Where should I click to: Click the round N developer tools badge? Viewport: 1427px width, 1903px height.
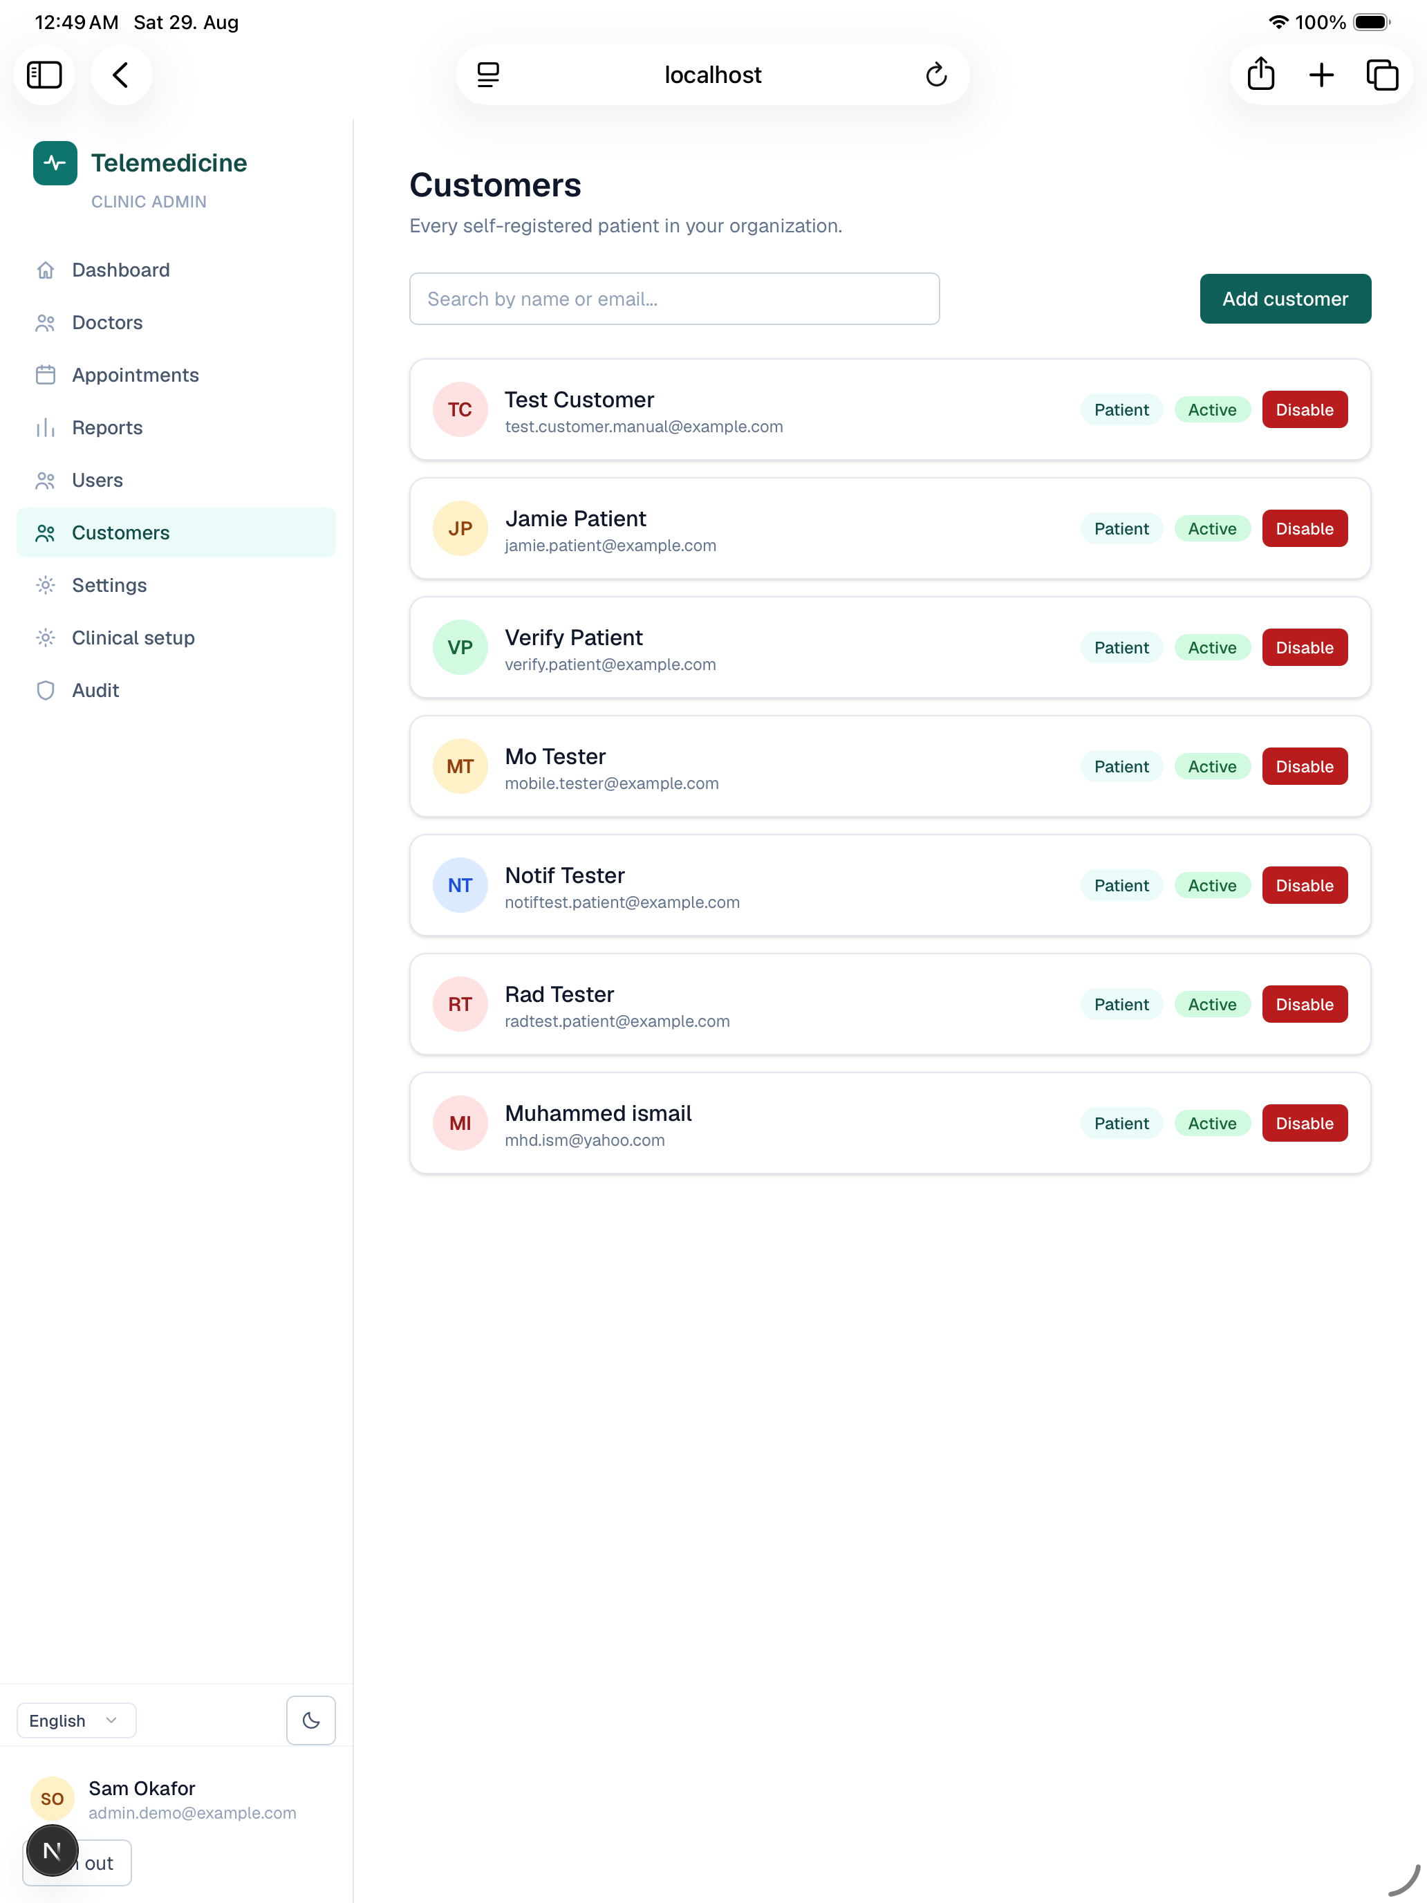(x=52, y=1850)
